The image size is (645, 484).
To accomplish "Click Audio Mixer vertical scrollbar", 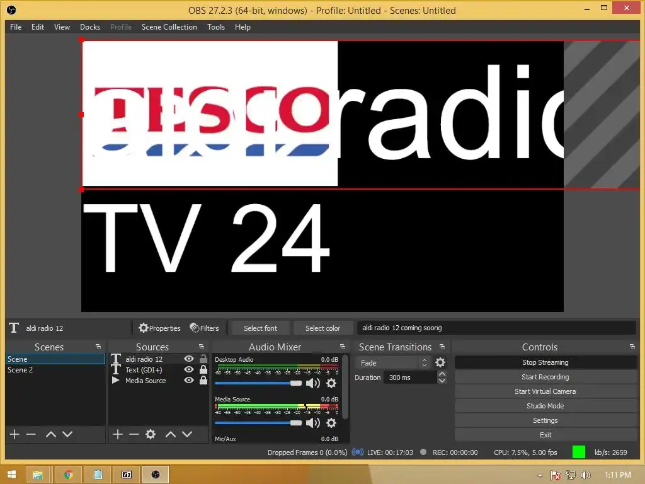I will pos(346,387).
